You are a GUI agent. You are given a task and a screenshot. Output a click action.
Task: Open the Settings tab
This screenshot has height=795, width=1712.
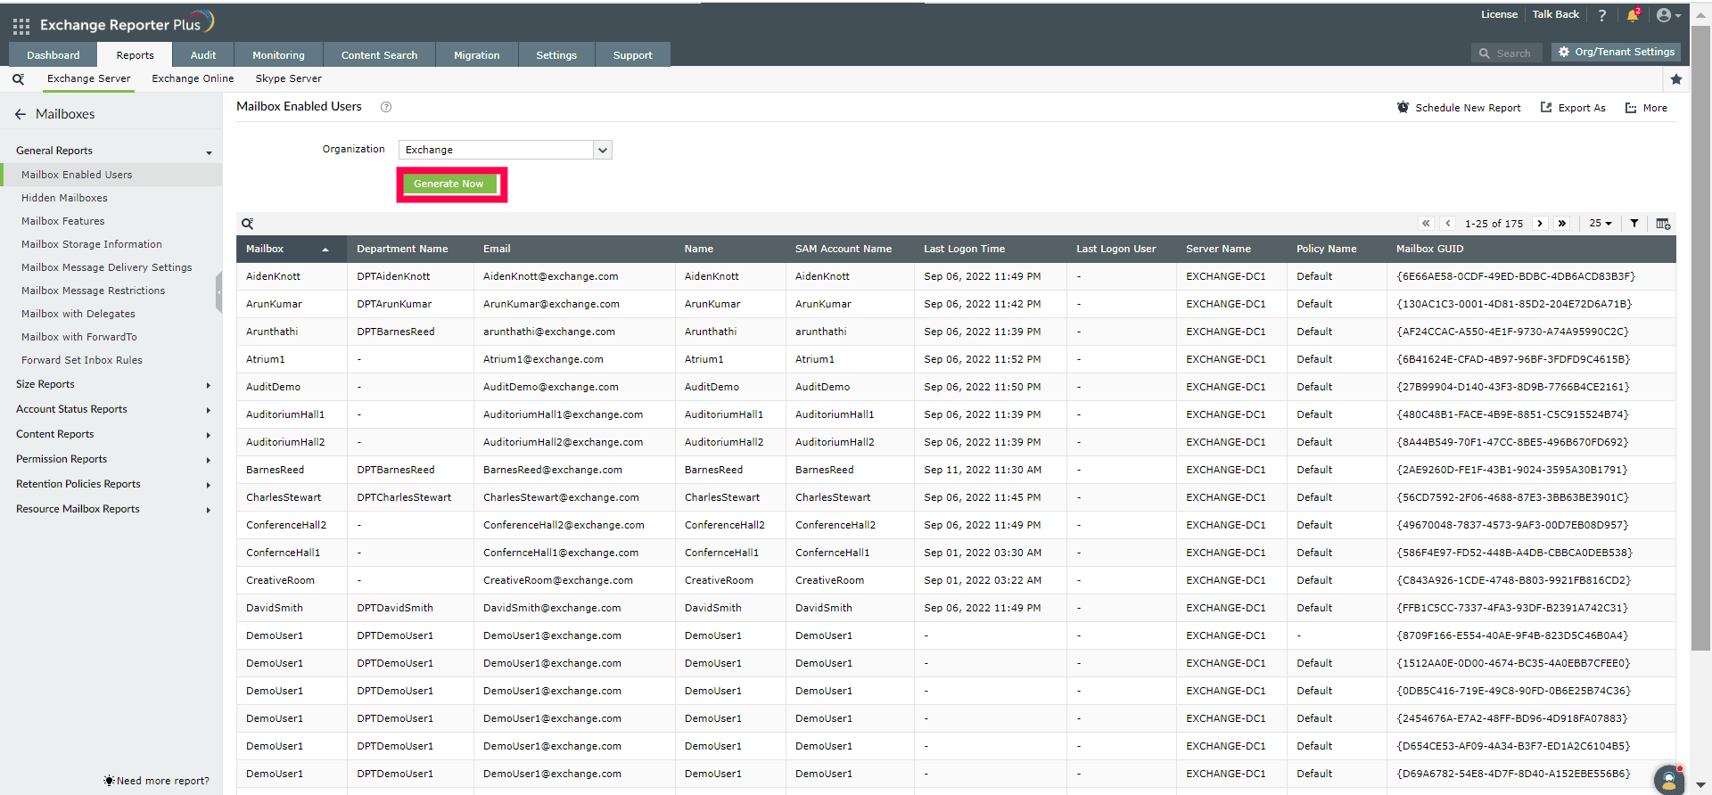[556, 55]
